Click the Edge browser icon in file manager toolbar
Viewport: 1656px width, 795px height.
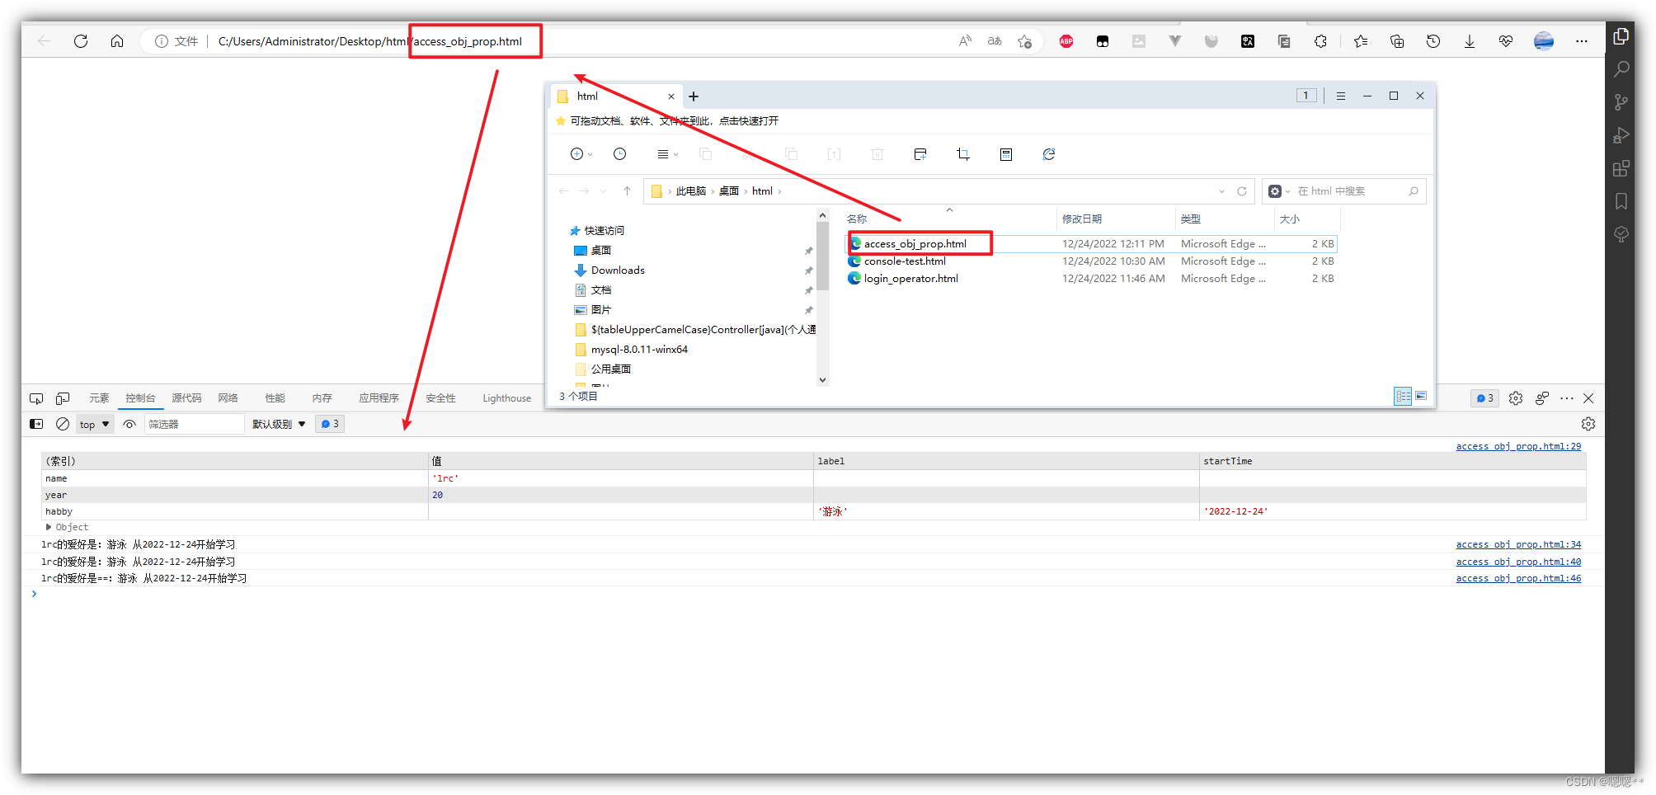coord(1049,154)
